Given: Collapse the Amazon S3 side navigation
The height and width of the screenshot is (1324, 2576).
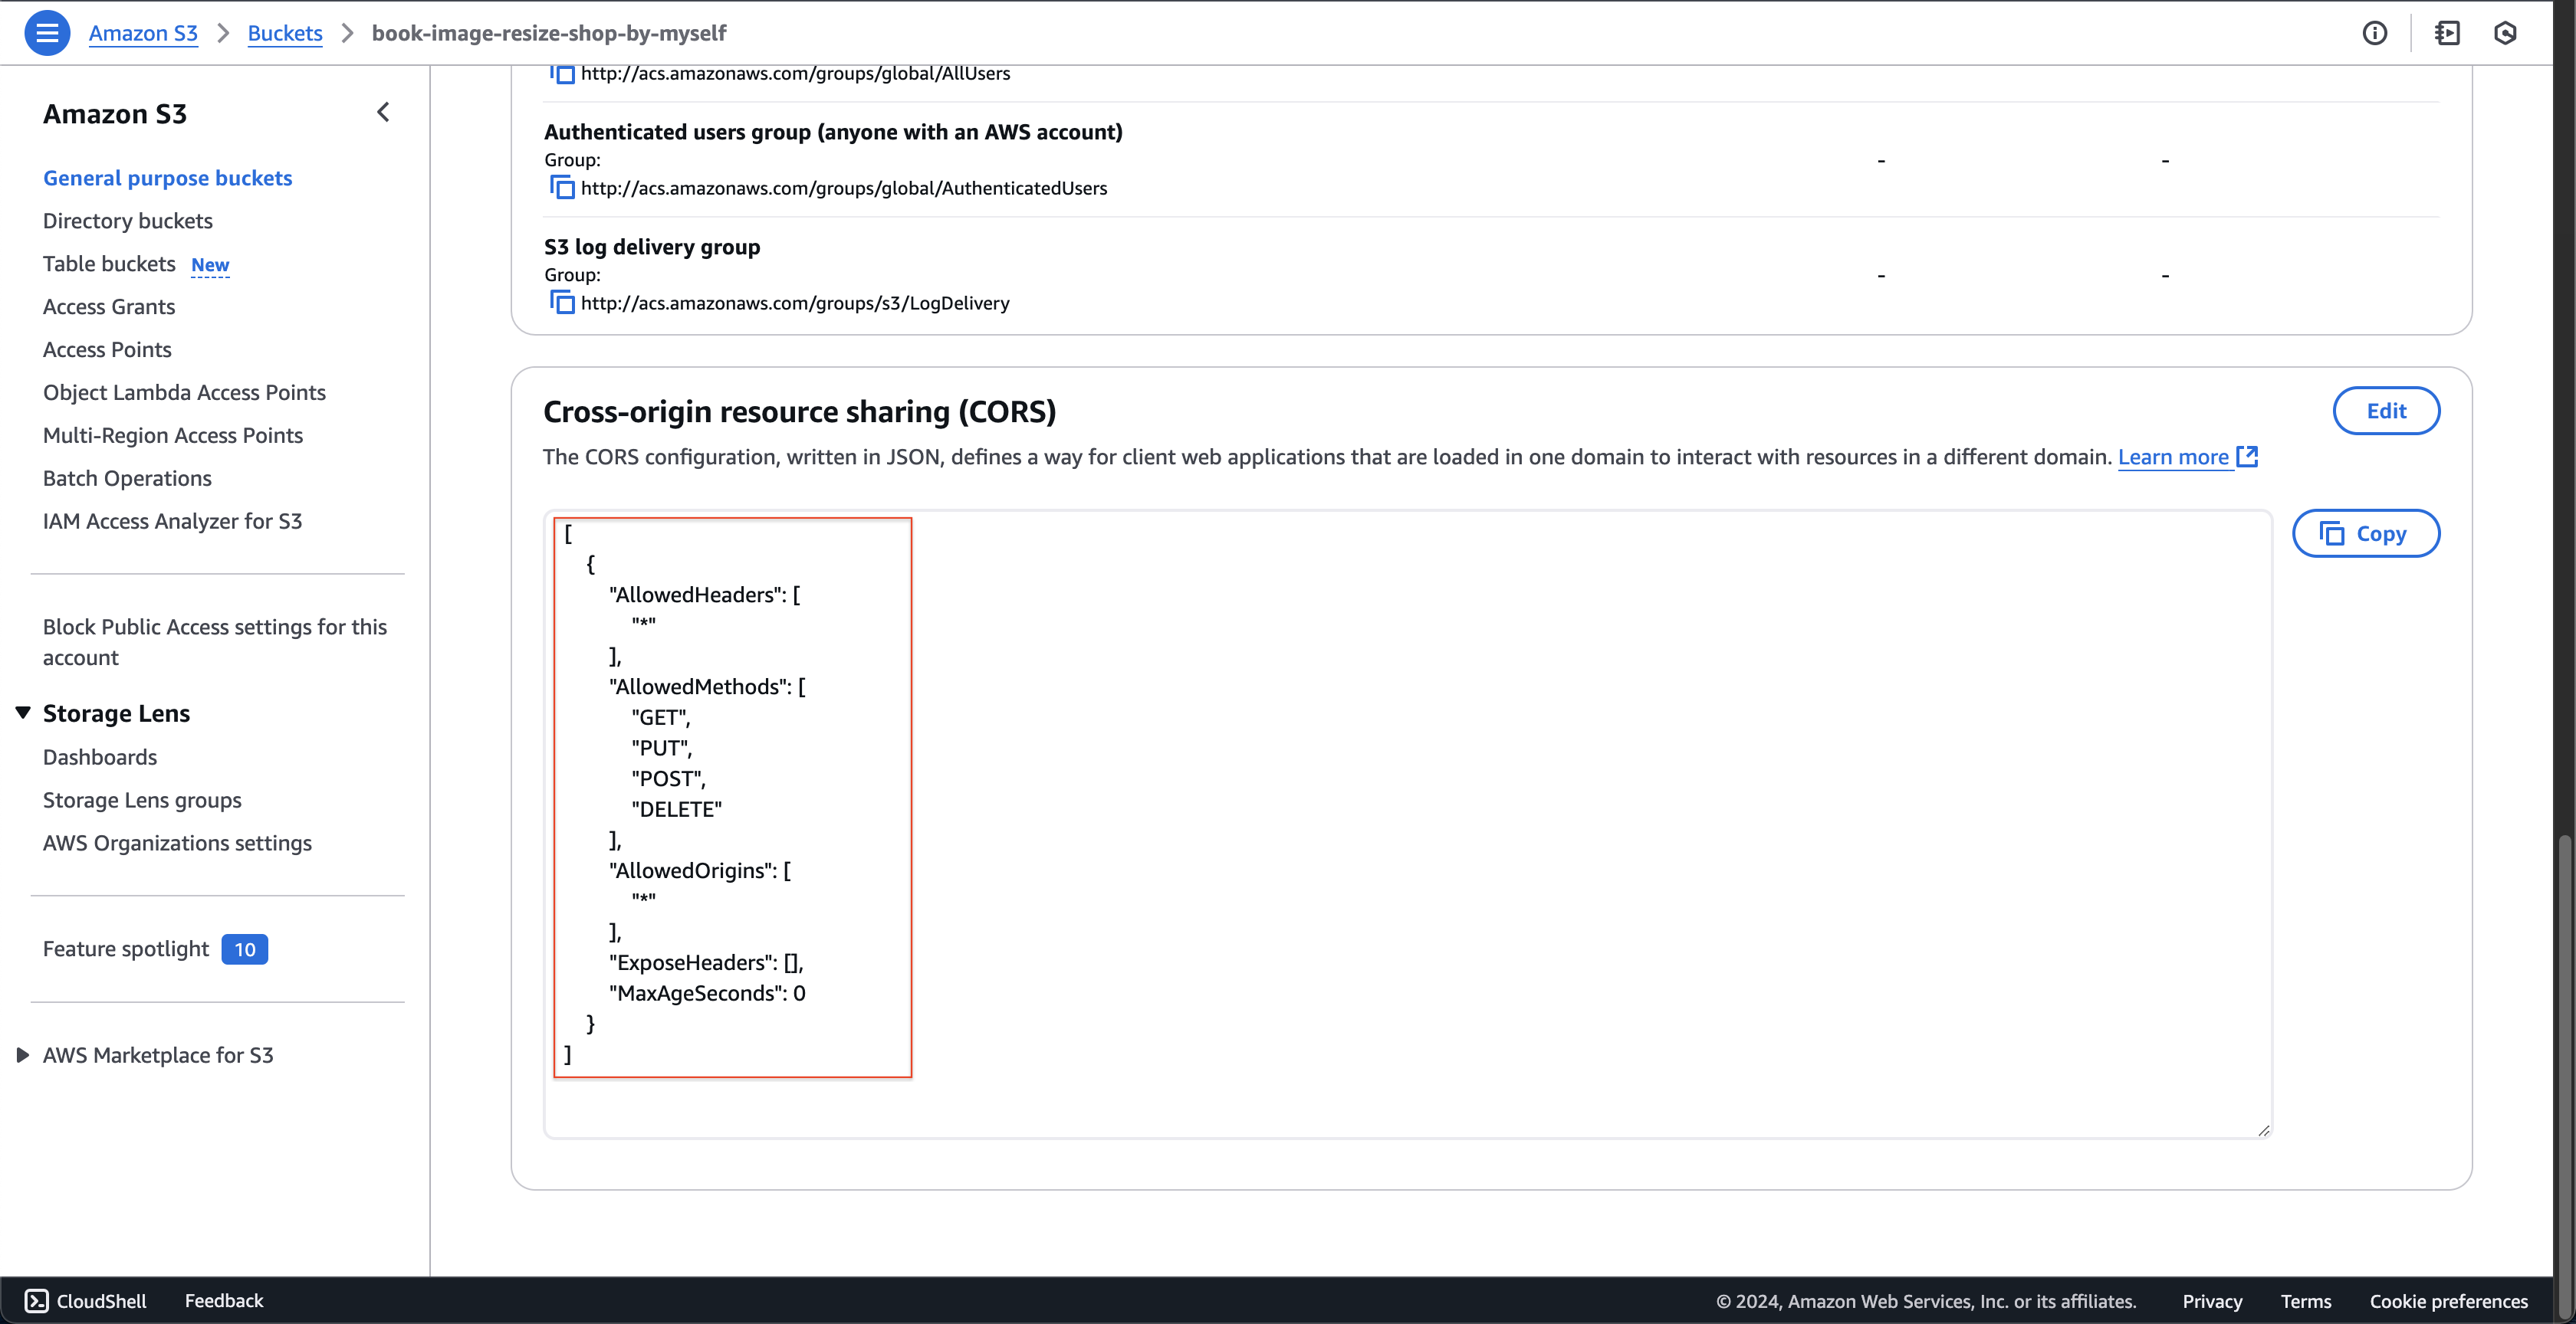Looking at the screenshot, I should pos(383,112).
